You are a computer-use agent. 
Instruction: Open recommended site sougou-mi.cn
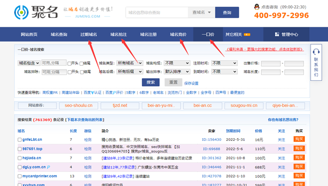pos(244,106)
